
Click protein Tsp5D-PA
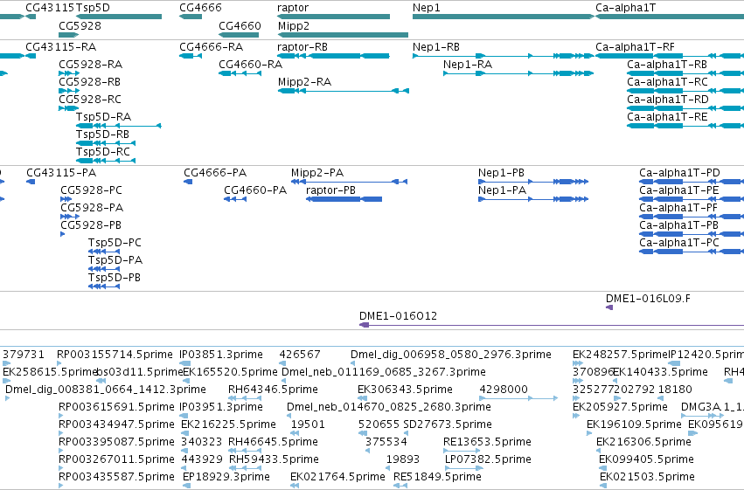tap(115, 260)
